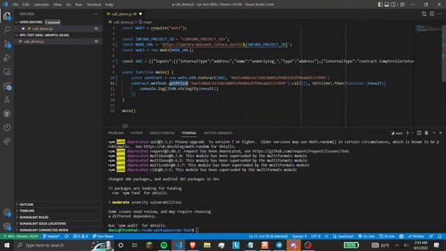Screen dimensions: 446x251
Task: Open the Selection menu
Action: pos(41,5)
